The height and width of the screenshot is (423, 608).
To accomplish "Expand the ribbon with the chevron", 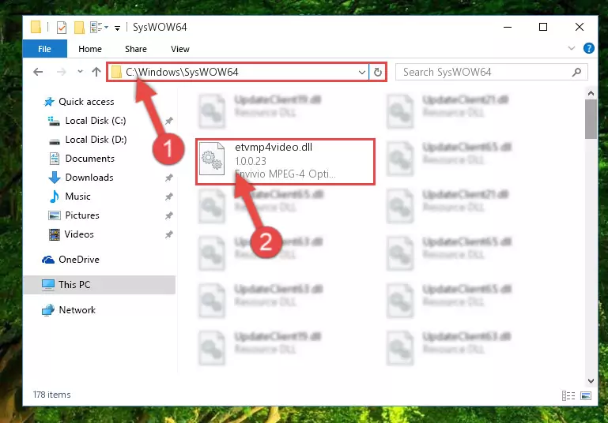I will click(571, 48).
